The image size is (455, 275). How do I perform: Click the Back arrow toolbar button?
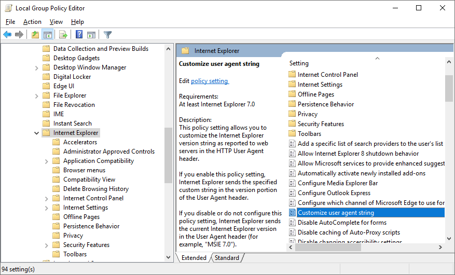[7, 35]
